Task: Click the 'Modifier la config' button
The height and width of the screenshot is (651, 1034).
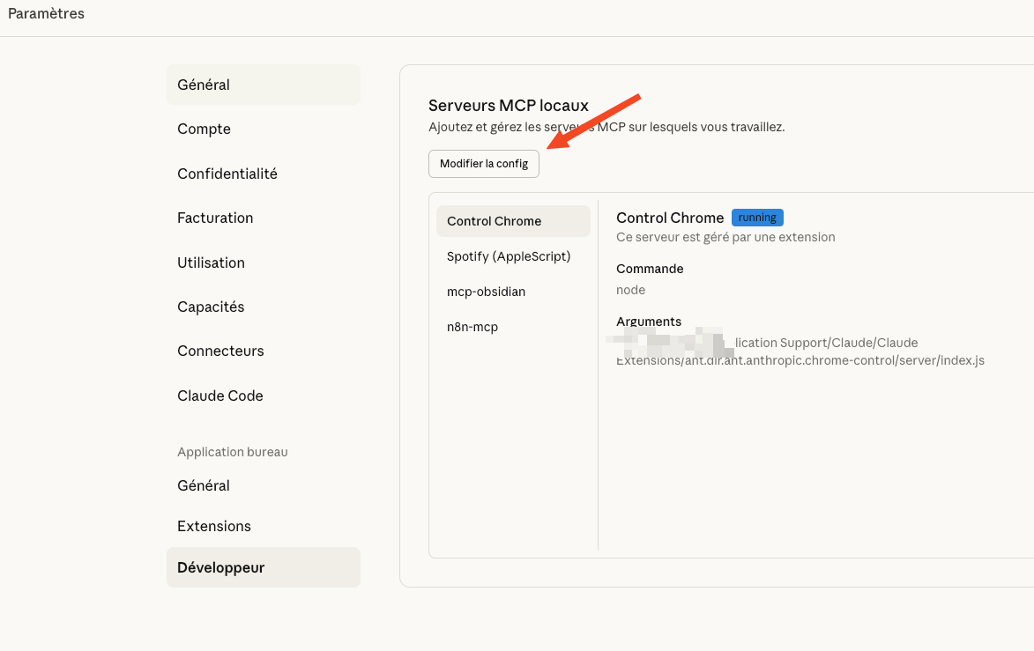Action: tap(483, 164)
